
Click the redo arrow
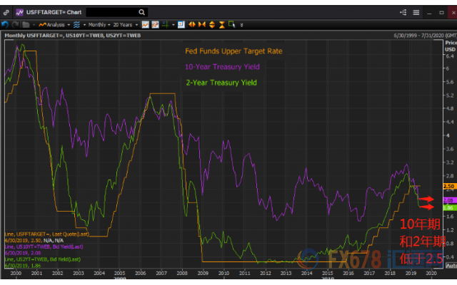pos(15,25)
